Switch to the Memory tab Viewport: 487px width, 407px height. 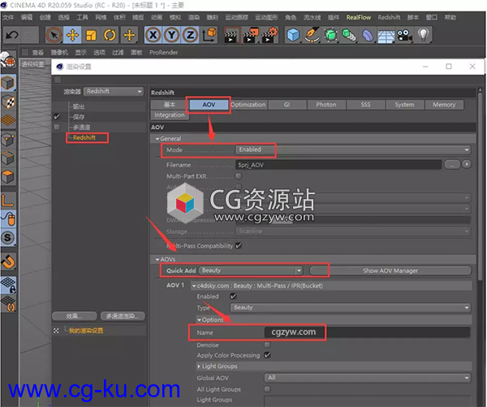coord(444,105)
